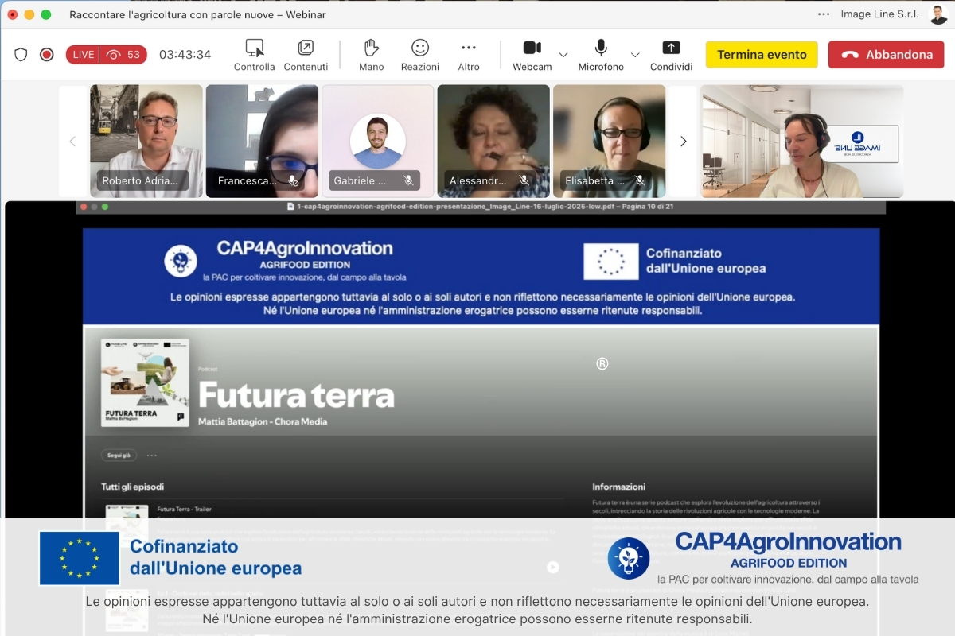Image resolution: width=955 pixels, height=636 pixels.
Task: Click Francesca's muted microphone icon
Action: point(293,180)
